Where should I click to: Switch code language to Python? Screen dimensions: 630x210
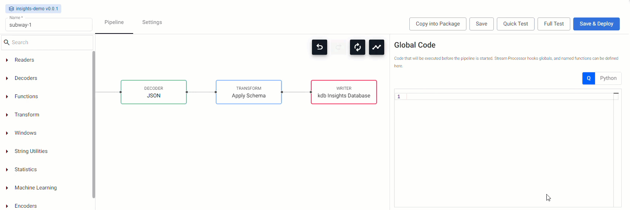[x=608, y=78]
